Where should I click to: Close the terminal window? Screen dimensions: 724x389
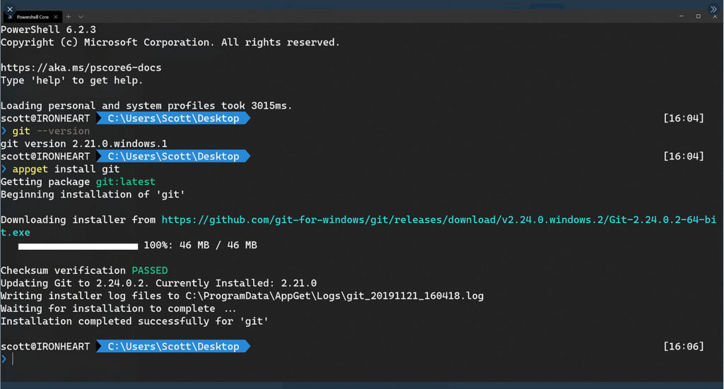click(715, 17)
